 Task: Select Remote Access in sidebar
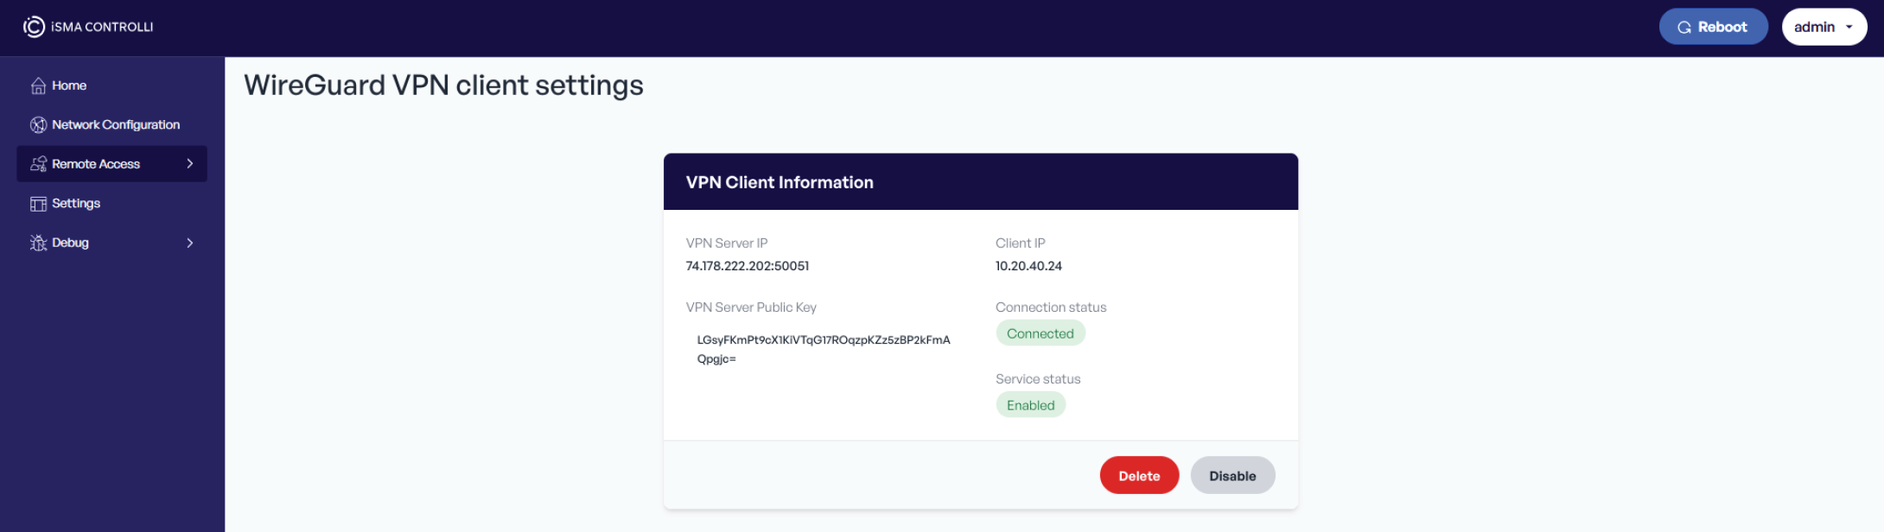[111, 164]
